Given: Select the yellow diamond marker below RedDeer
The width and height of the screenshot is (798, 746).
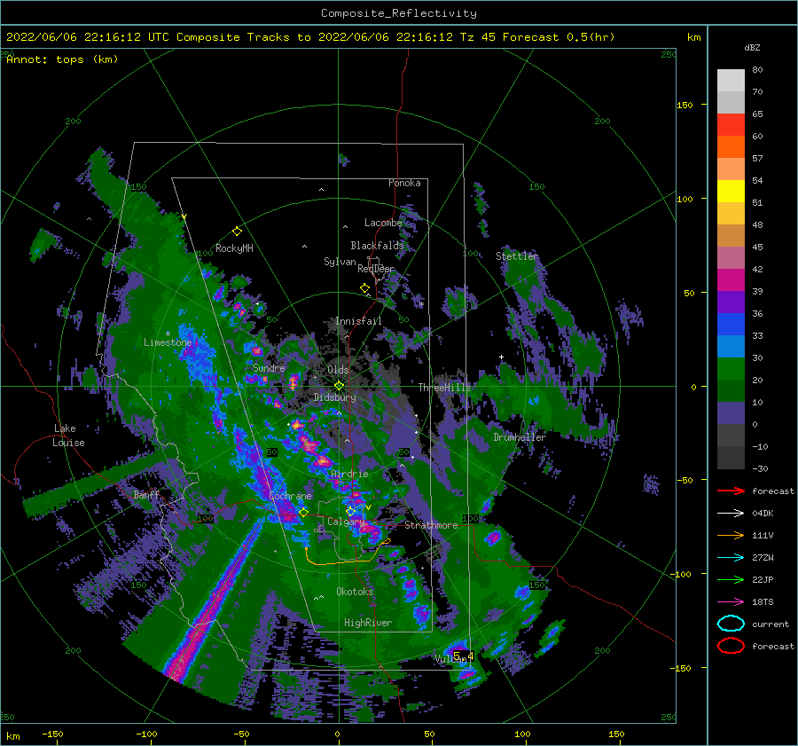Looking at the screenshot, I should pos(364,288).
